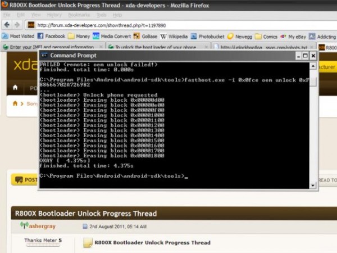Click the 'Erasing block 0x00000d00' line

[x=102, y=100]
